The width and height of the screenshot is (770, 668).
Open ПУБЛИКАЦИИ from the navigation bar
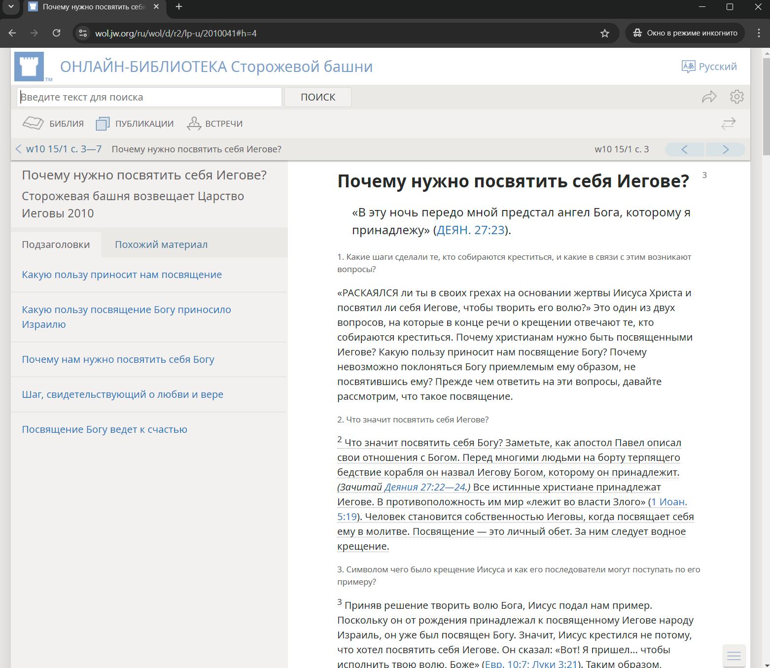[135, 124]
